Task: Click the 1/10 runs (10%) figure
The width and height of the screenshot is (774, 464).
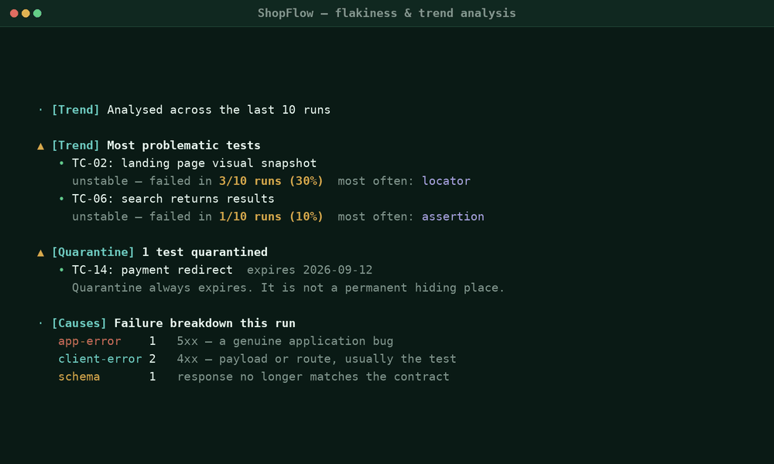Action: point(271,217)
